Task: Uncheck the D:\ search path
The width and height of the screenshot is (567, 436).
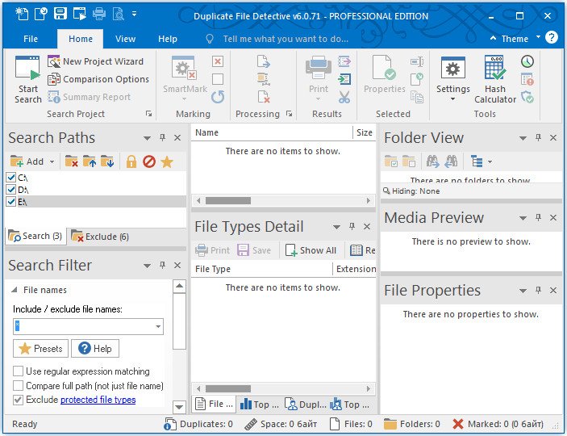Action: (10, 190)
